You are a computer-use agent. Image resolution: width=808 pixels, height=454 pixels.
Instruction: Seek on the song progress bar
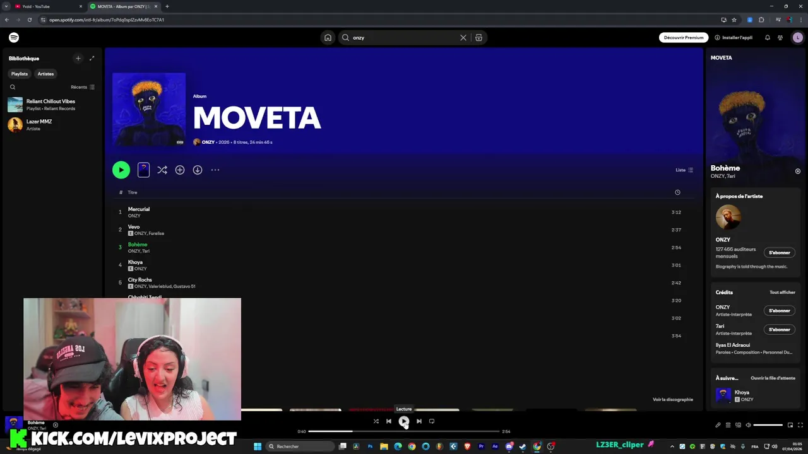(404, 431)
